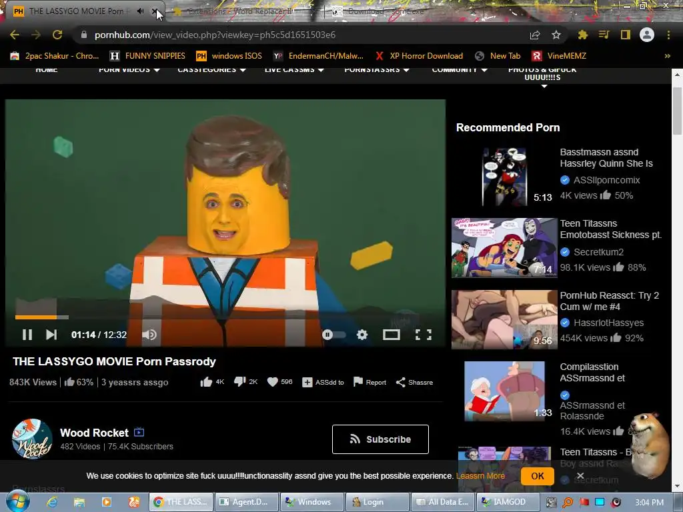Toggle the autoplay switch in player
This screenshot has height=512, width=683.
point(333,335)
